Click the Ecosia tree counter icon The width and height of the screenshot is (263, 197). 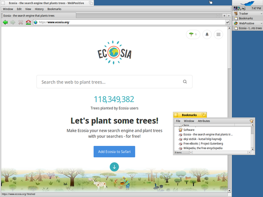pos(193,34)
